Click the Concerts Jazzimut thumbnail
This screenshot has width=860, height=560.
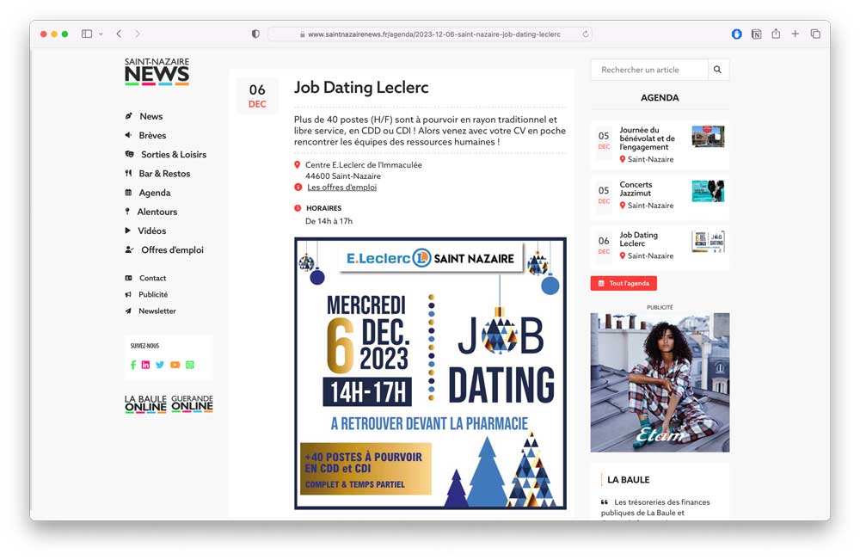click(708, 191)
